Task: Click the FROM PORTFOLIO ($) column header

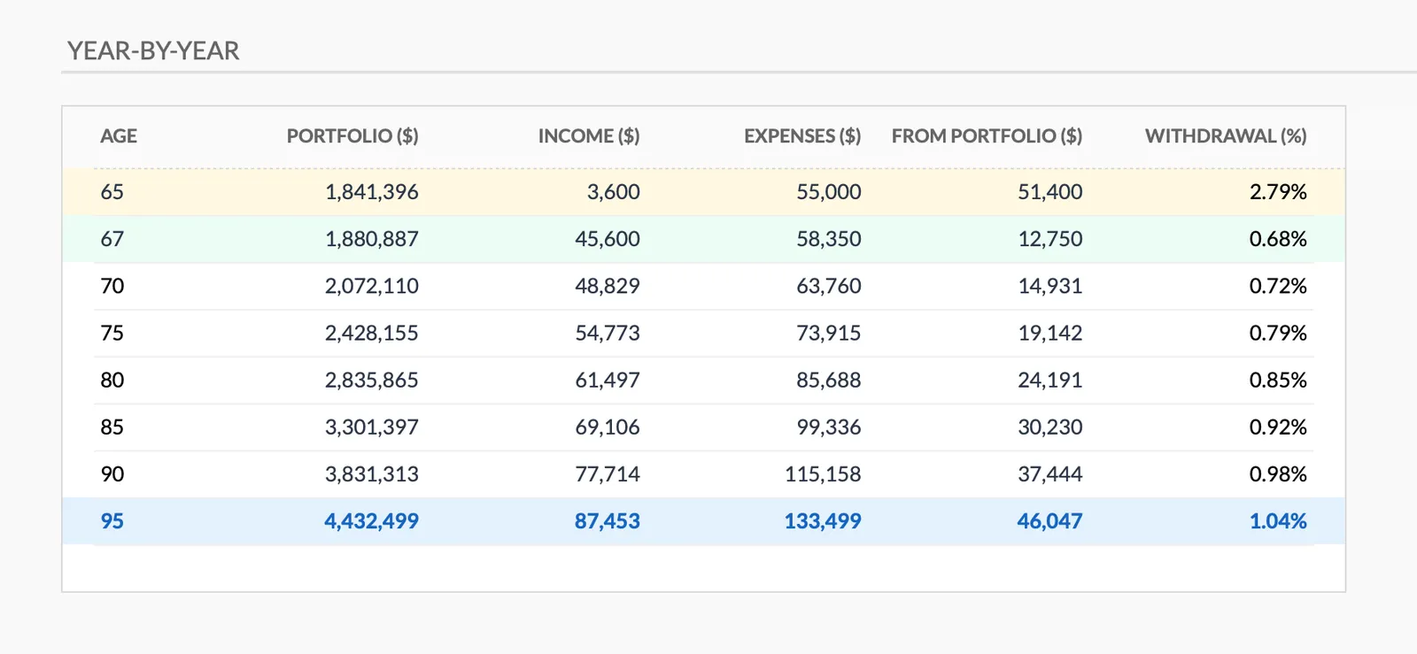Action: click(987, 136)
